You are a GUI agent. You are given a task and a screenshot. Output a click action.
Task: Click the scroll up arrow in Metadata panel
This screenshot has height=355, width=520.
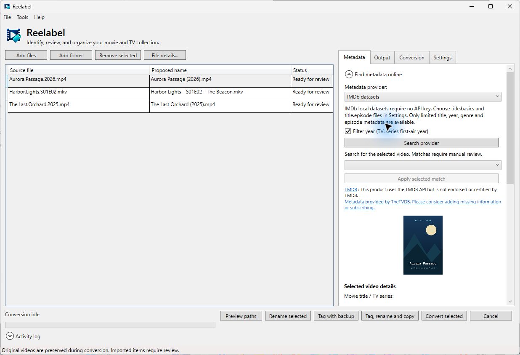[510, 68]
